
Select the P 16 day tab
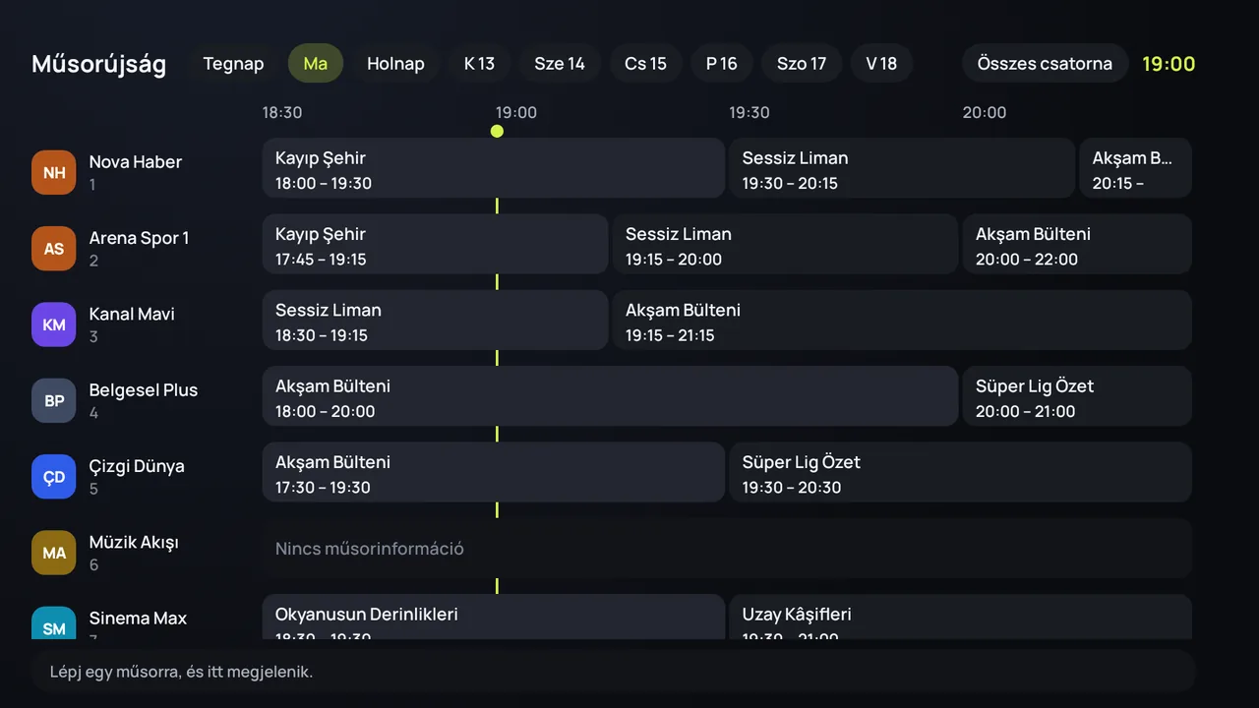pos(722,63)
